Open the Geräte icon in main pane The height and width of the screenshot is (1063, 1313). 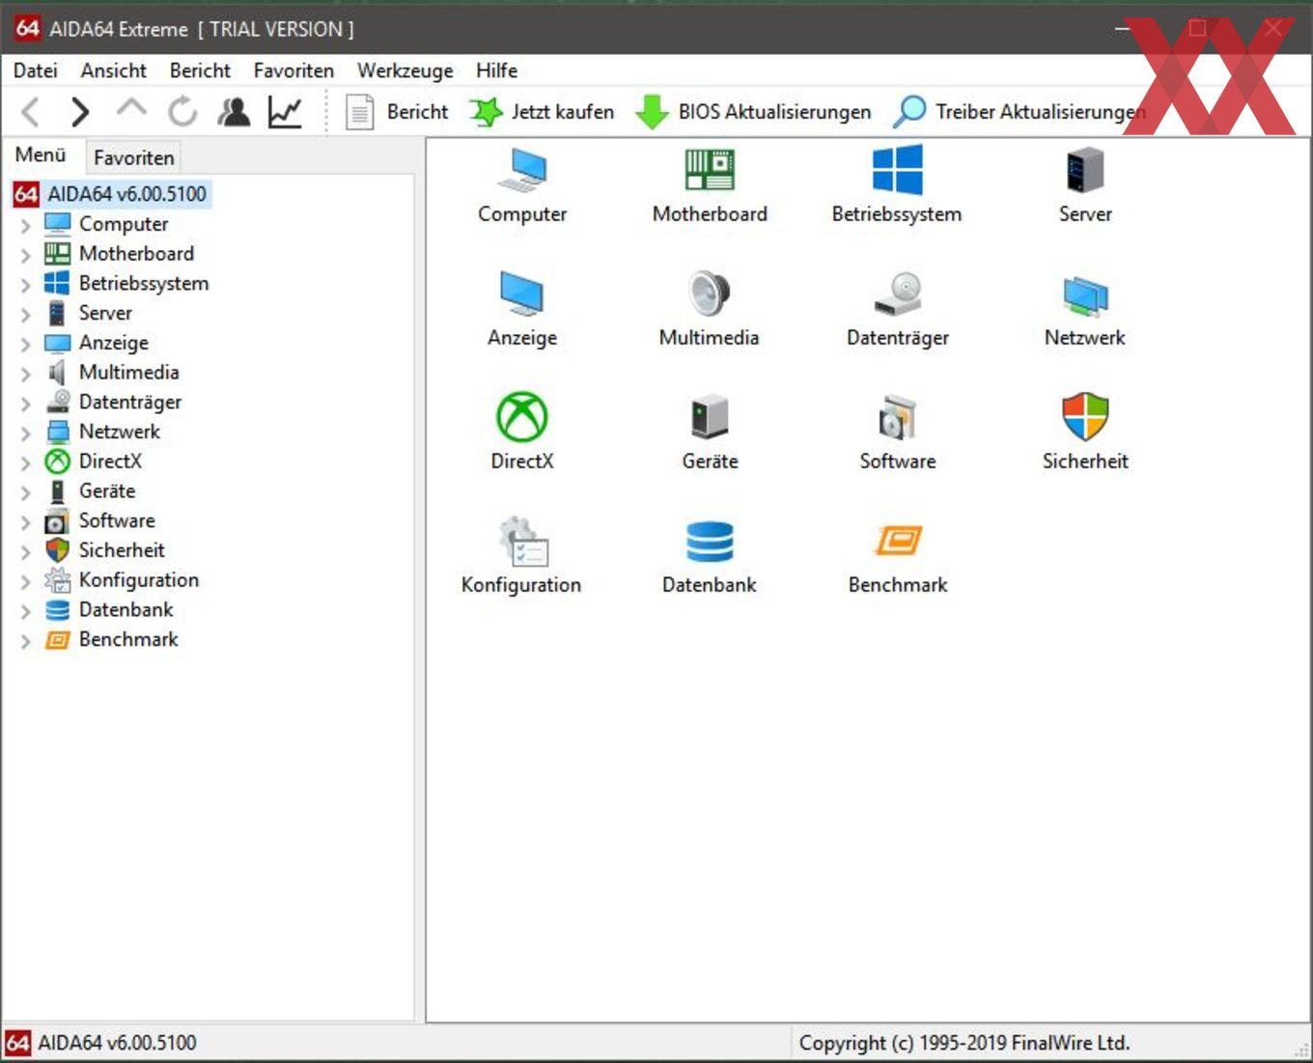pyautogui.click(x=710, y=417)
